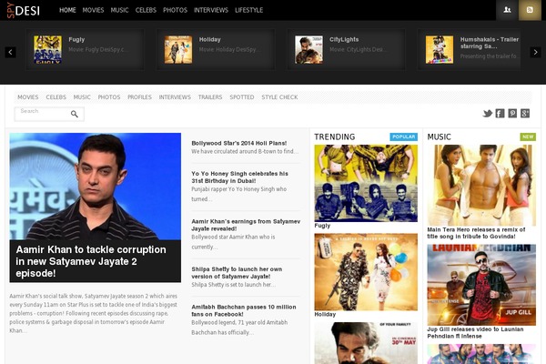Open HOME in top navigation
This screenshot has width=546, height=364.
click(x=67, y=10)
